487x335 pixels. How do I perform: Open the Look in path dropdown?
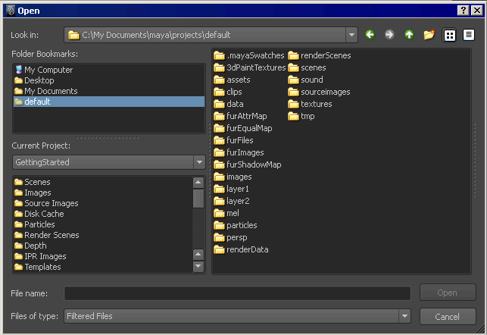[x=351, y=35]
